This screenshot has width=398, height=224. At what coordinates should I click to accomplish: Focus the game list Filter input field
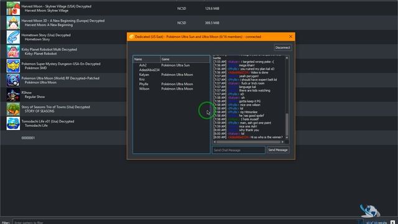188,222
